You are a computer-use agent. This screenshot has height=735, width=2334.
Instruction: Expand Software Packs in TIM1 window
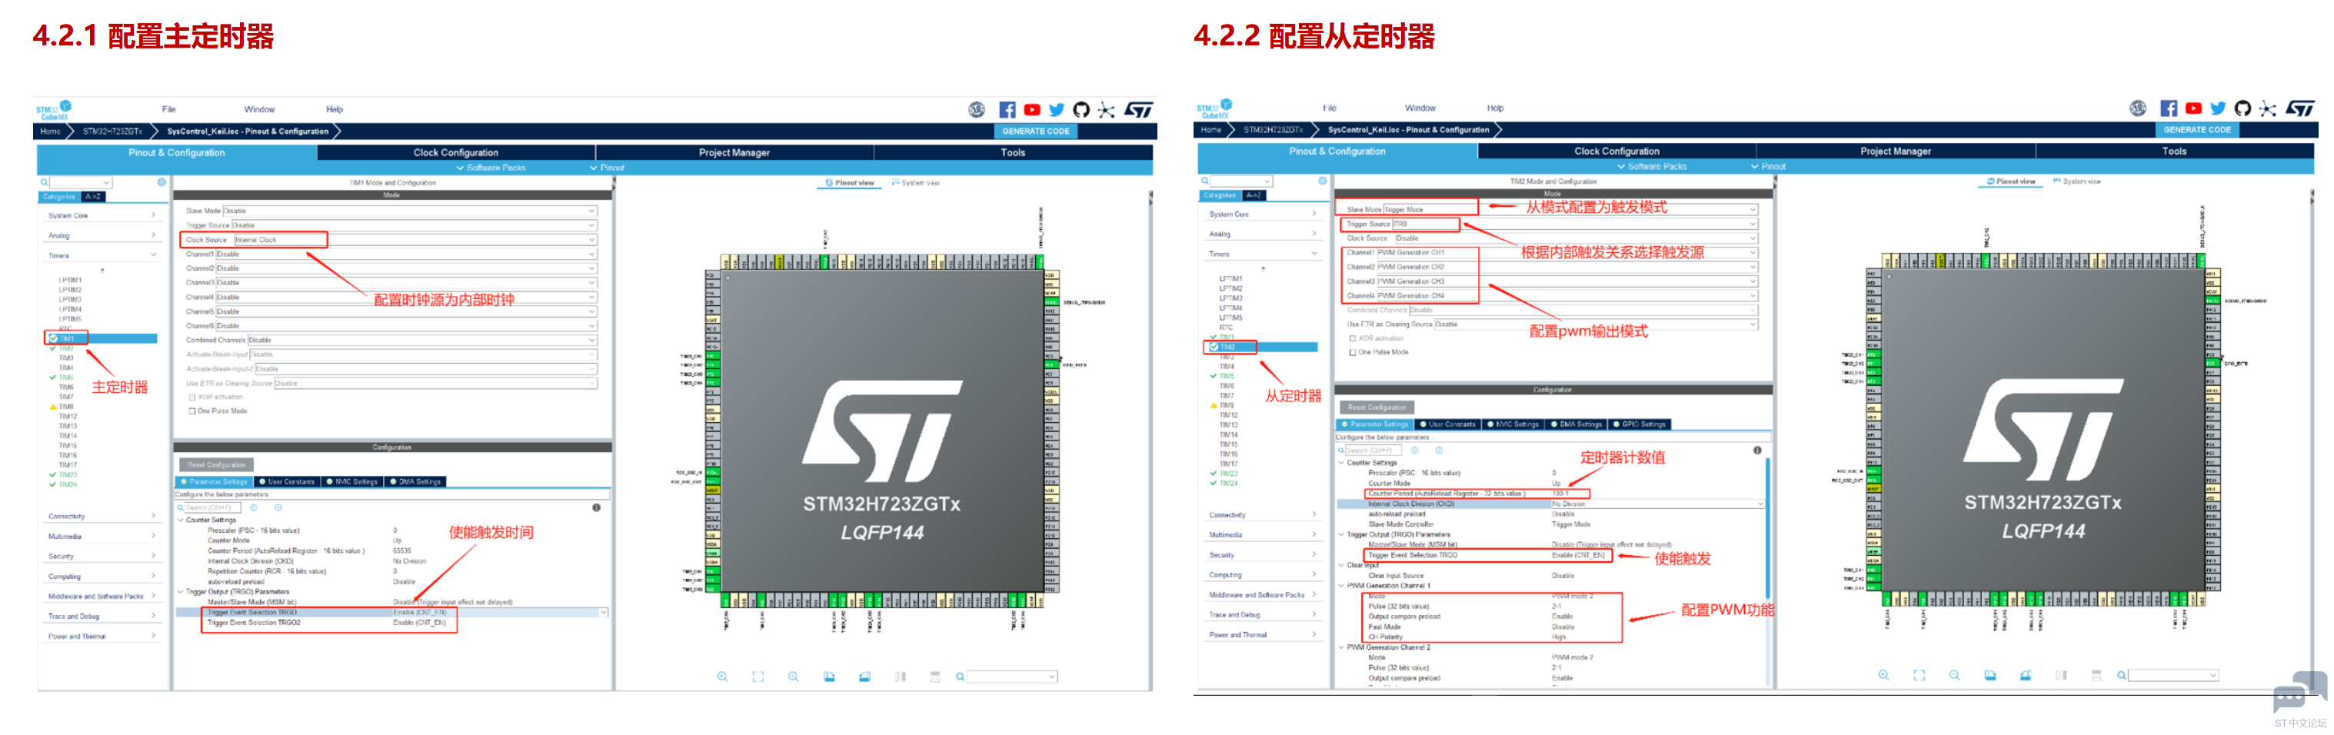click(x=490, y=168)
